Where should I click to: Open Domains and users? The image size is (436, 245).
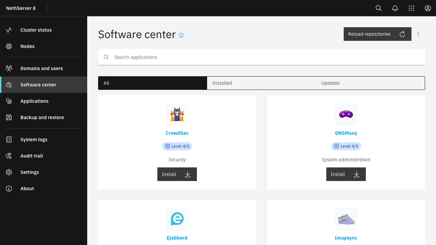44,68
